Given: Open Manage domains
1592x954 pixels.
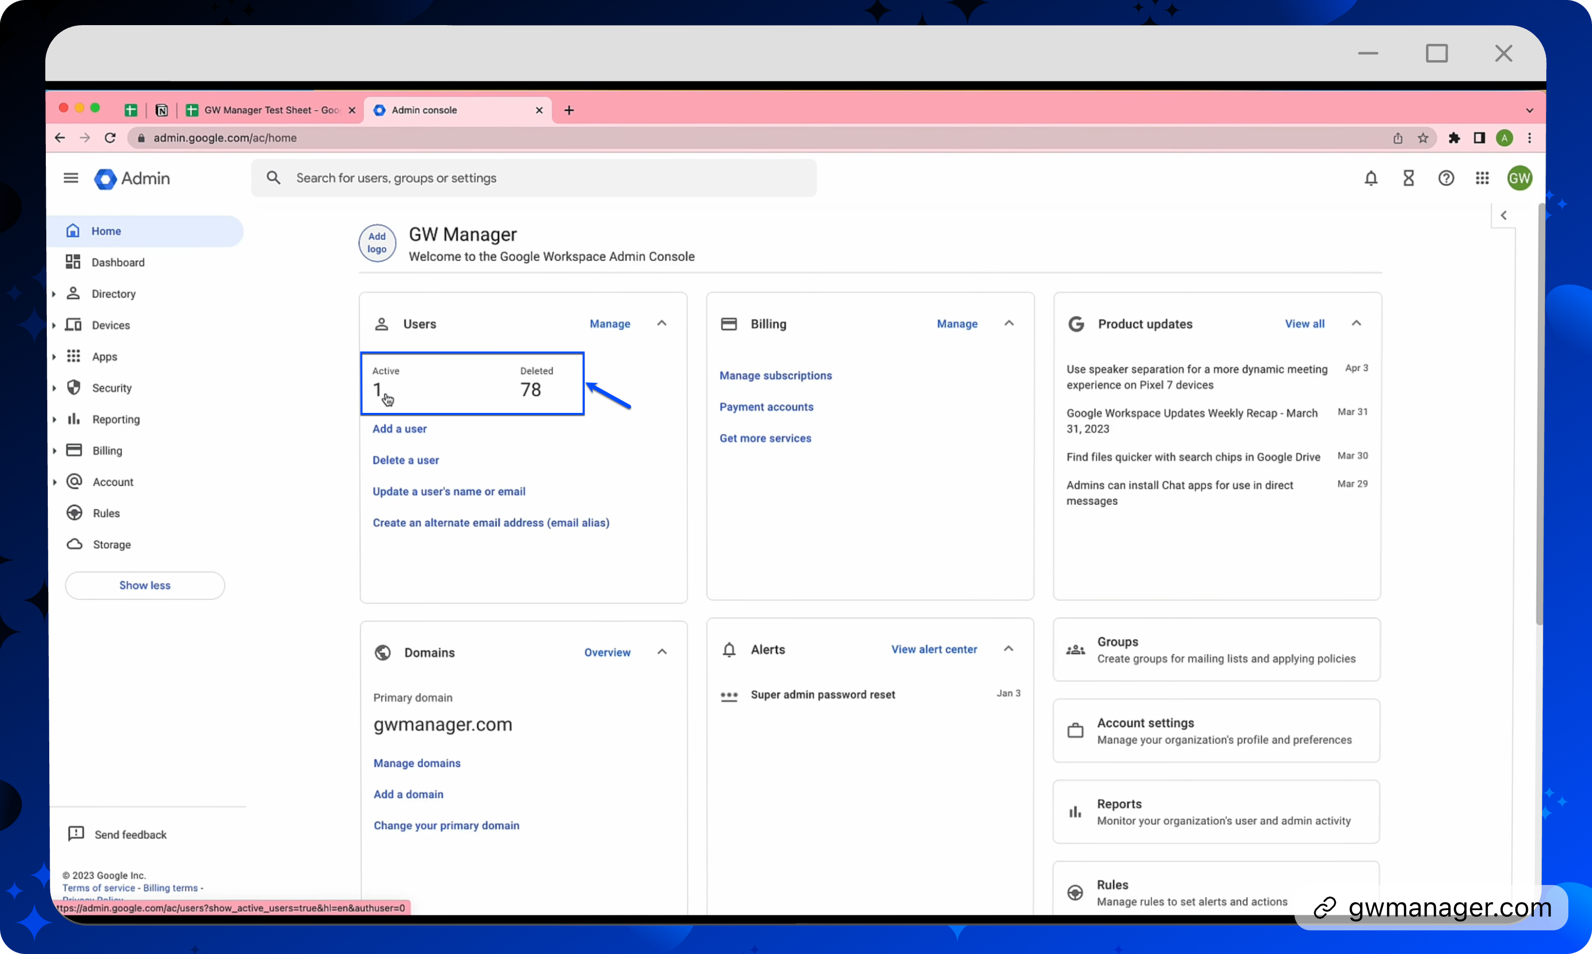Looking at the screenshot, I should pos(416,763).
